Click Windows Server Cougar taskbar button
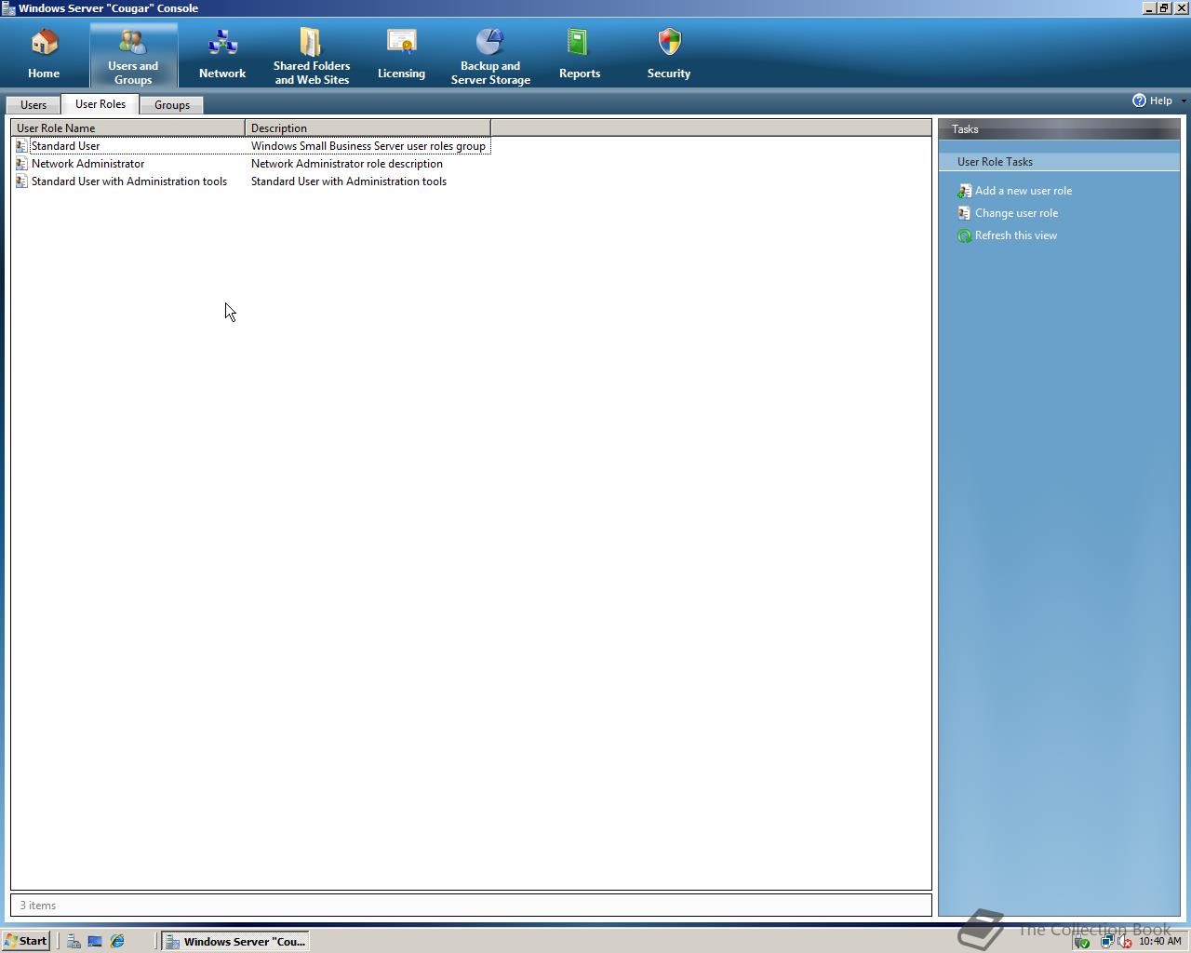Viewport: 1191px width, 953px height. pos(234,941)
